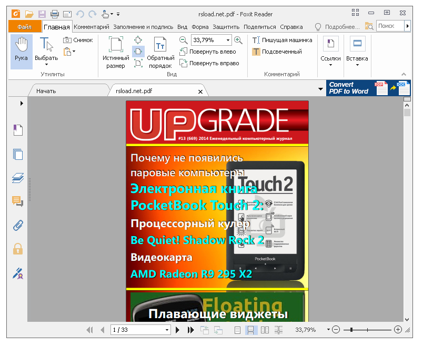Save the document with the floppy icon
The width and height of the screenshot is (423, 346).
42,14
